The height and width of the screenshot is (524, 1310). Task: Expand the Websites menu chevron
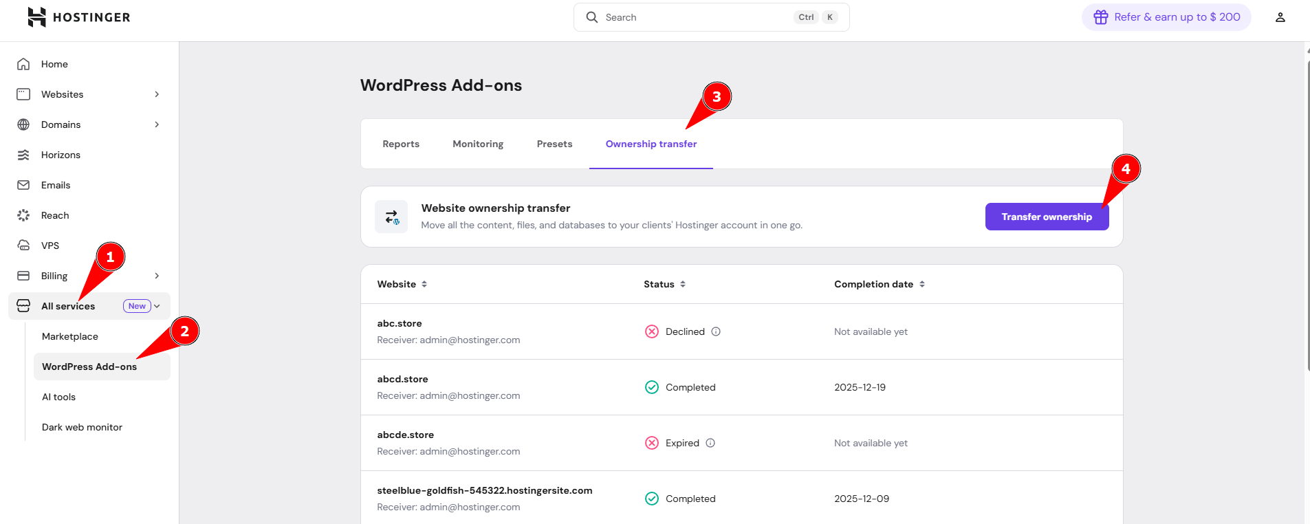point(157,94)
